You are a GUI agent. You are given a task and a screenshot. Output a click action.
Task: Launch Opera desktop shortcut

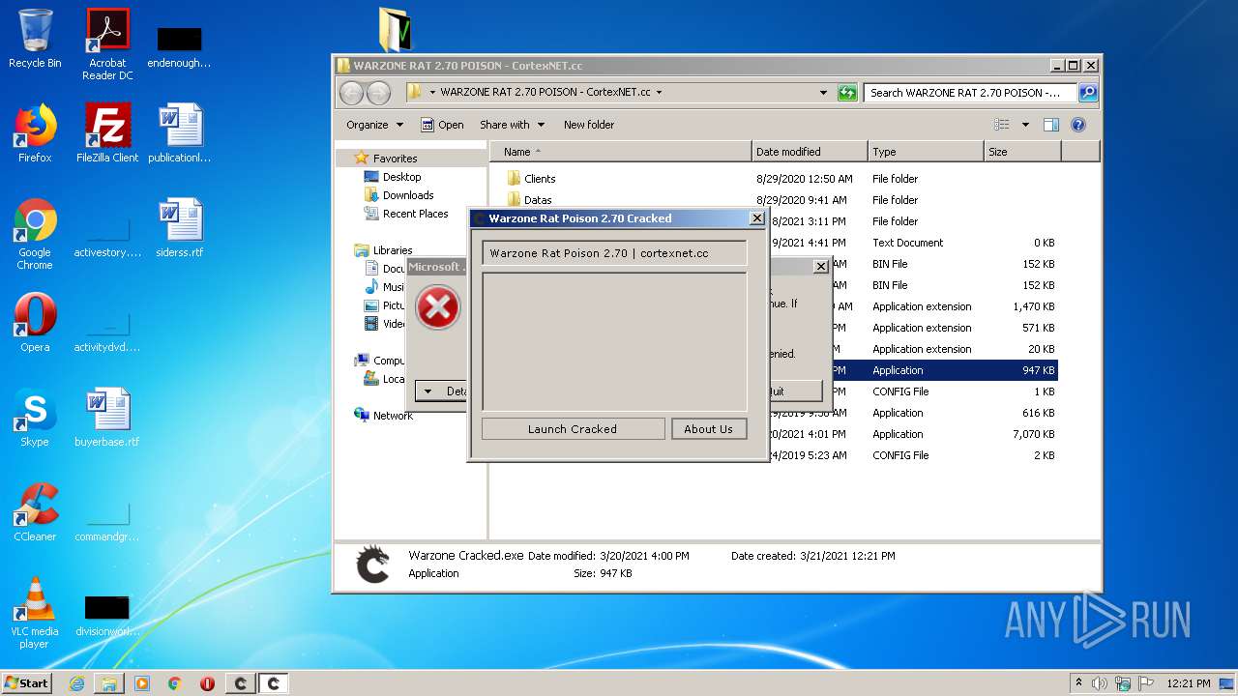coord(35,323)
